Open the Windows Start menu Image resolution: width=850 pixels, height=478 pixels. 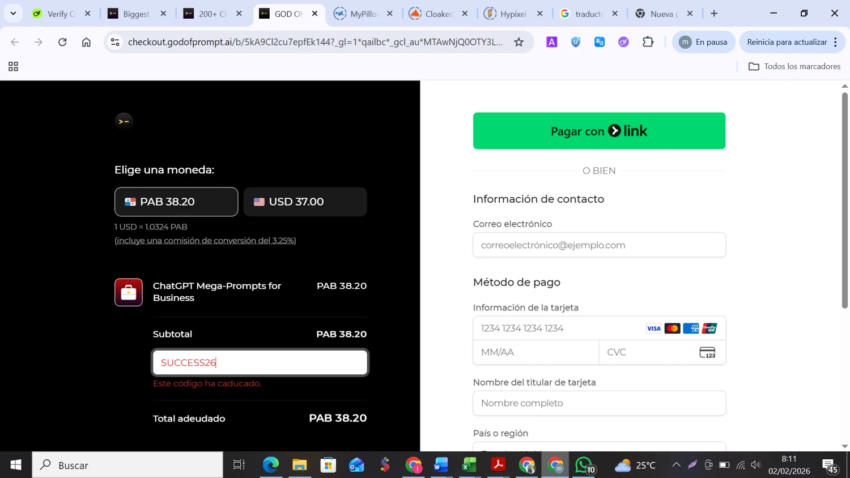(x=16, y=465)
